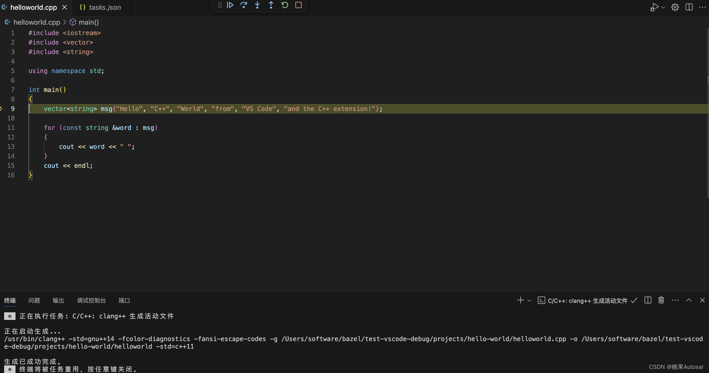Image resolution: width=709 pixels, height=373 pixels.
Task: Click the debug Step Out icon
Action: tap(271, 5)
